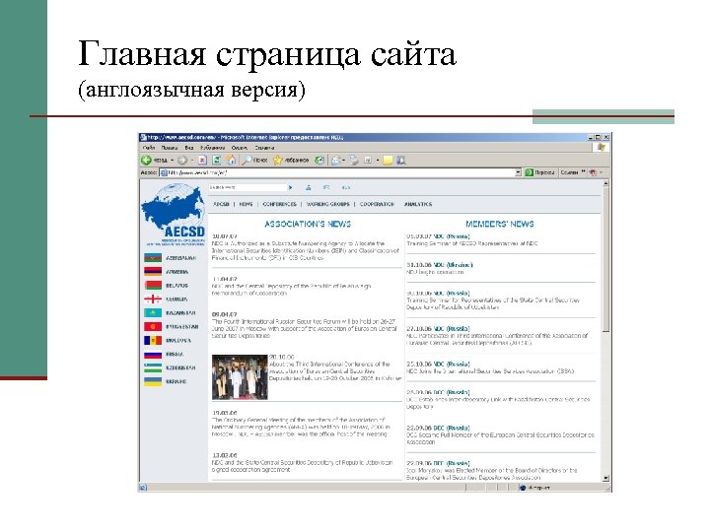Click the Back arrow in browser toolbar

[x=146, y=161]
